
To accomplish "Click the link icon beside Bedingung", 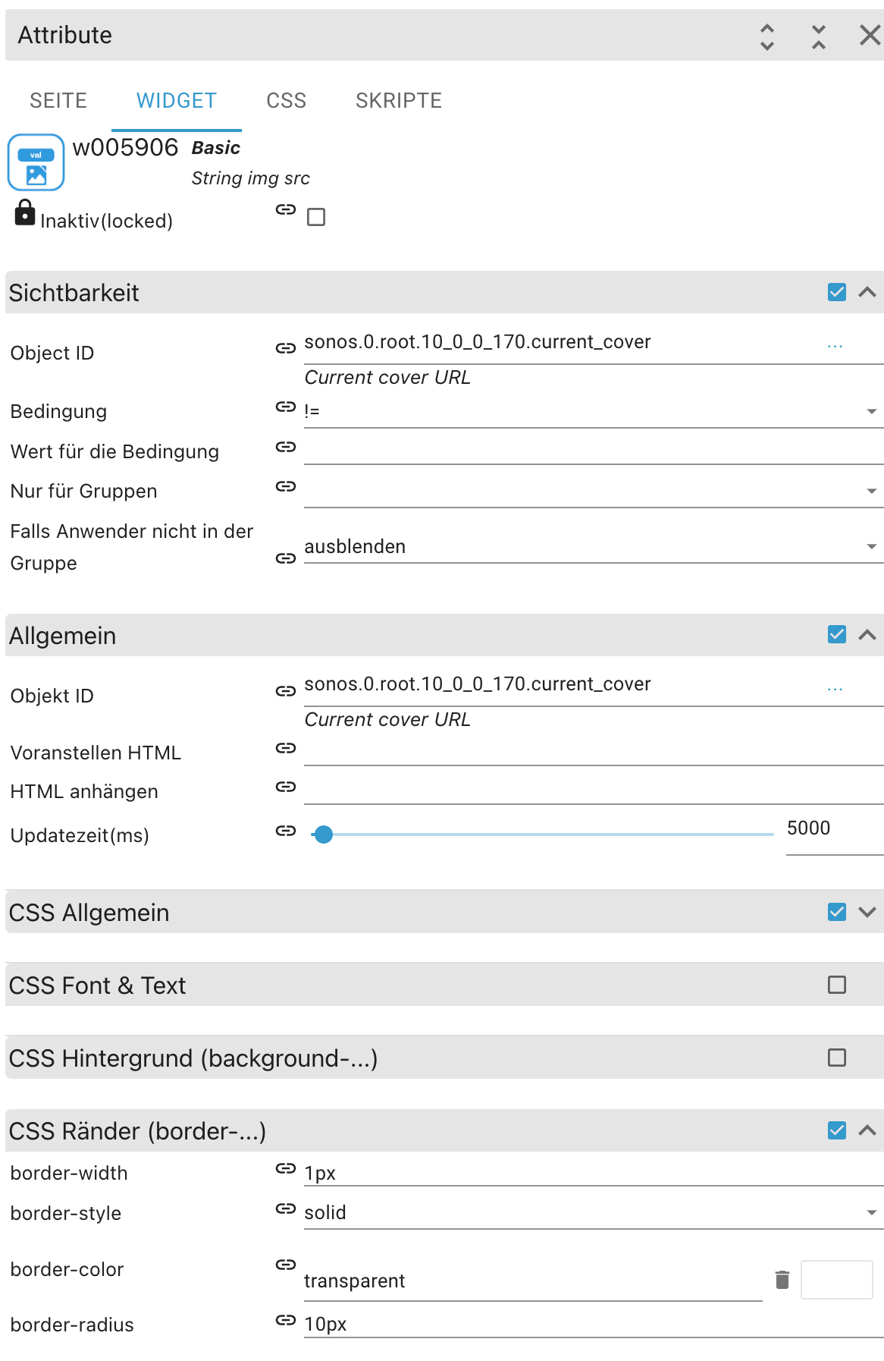I will [x=286, y=407].
